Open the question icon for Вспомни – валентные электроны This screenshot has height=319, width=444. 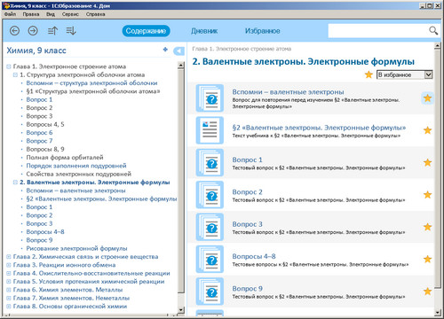click(210, 98)
